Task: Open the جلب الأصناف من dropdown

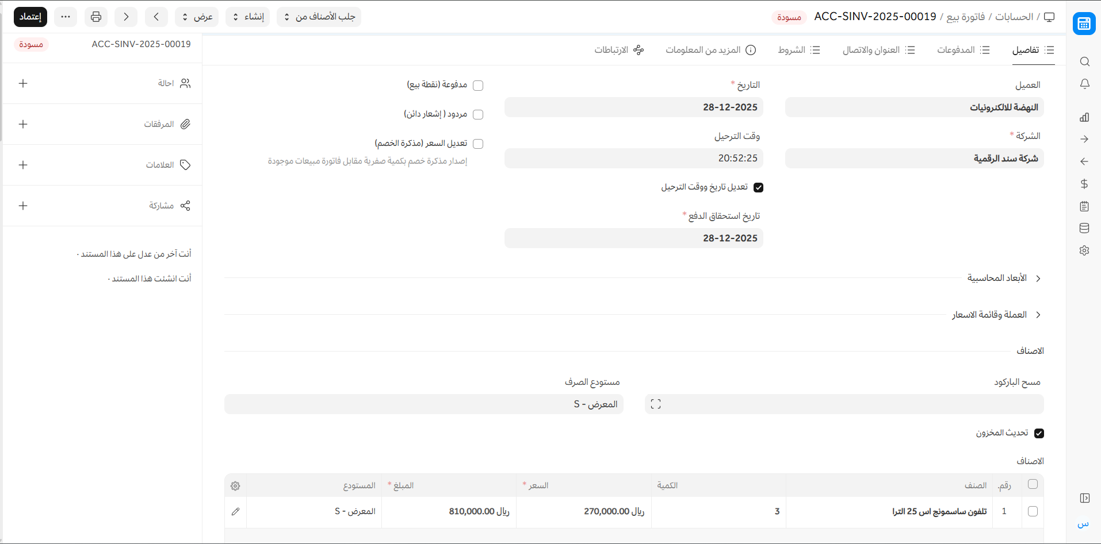Action: (x=319, y=17)
